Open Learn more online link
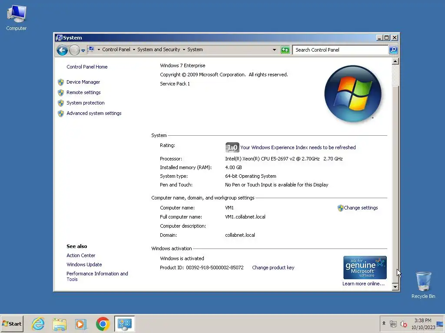 (x=363, y=284)
